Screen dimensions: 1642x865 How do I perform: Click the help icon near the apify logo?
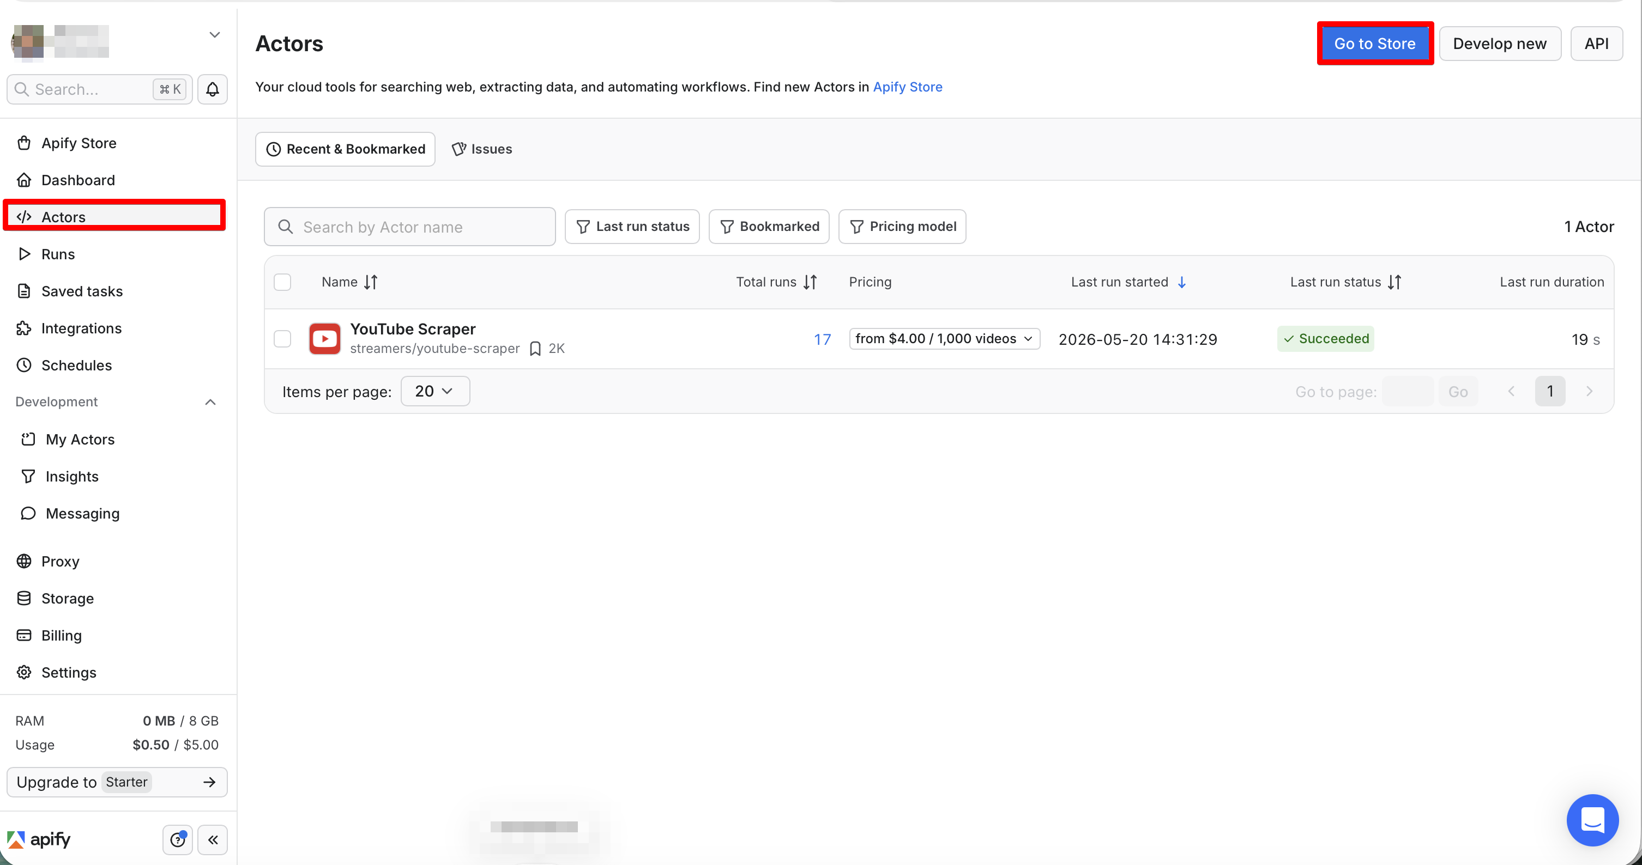[178, 839]
